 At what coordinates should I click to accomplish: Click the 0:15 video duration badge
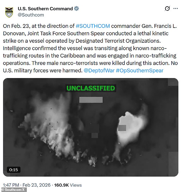(13, 170)
